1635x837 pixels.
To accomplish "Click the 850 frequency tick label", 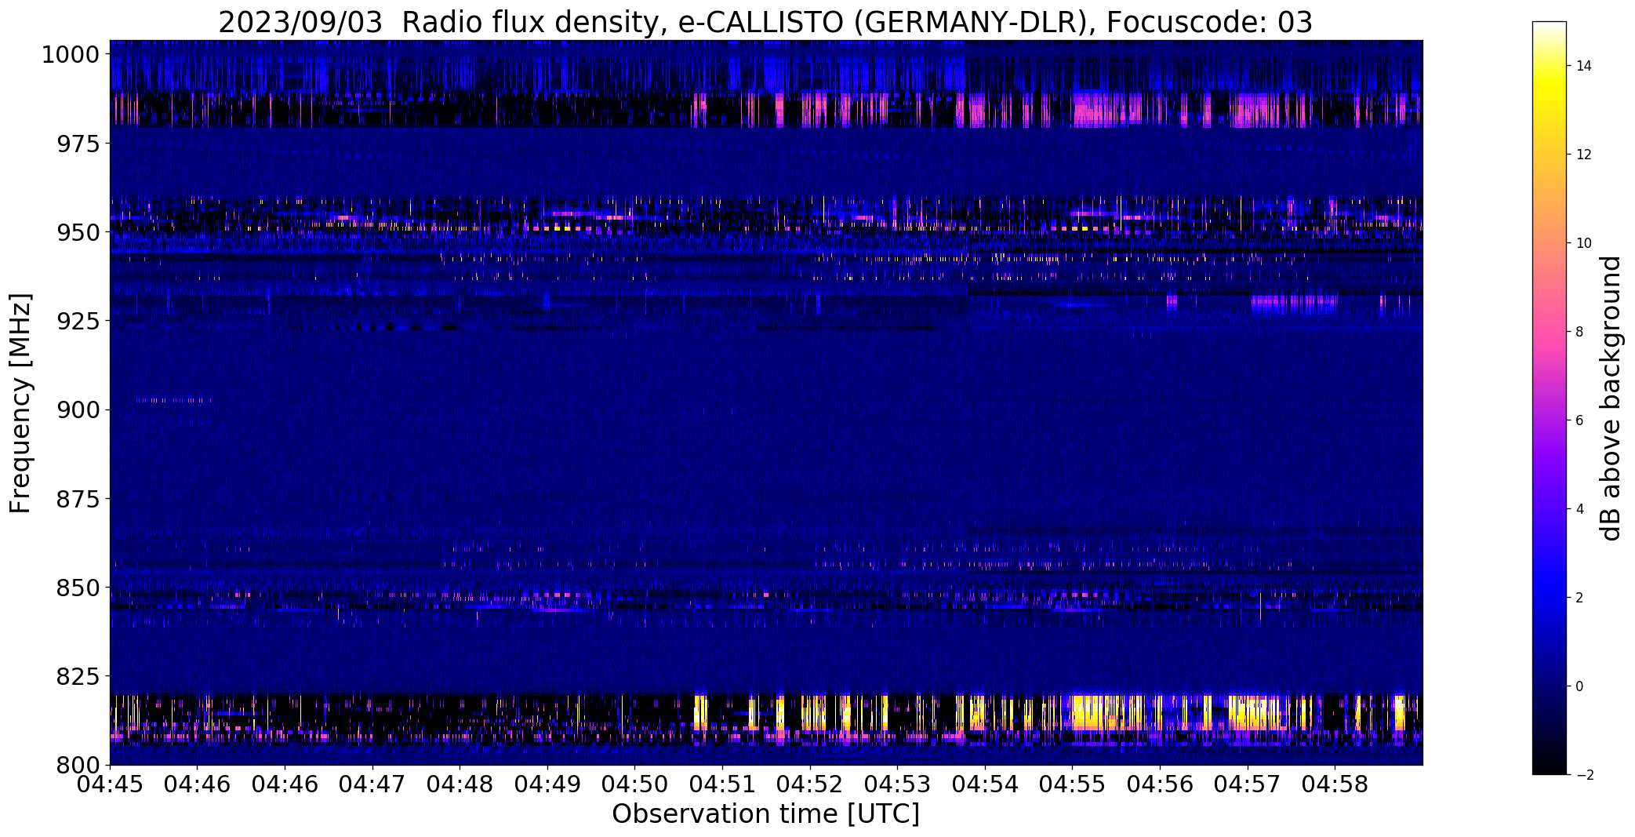I will (x=78, y=587).
